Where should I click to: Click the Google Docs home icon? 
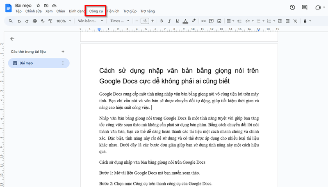tap(8, 8)
